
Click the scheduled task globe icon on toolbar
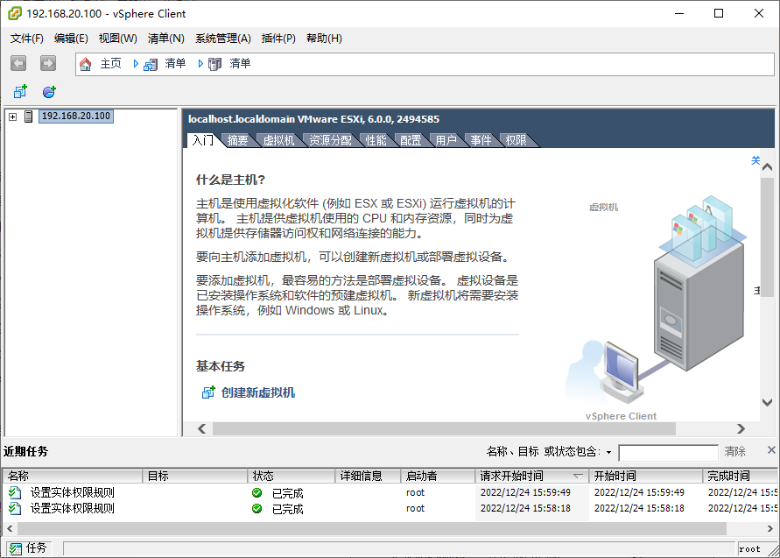click(x=49, y=91)
